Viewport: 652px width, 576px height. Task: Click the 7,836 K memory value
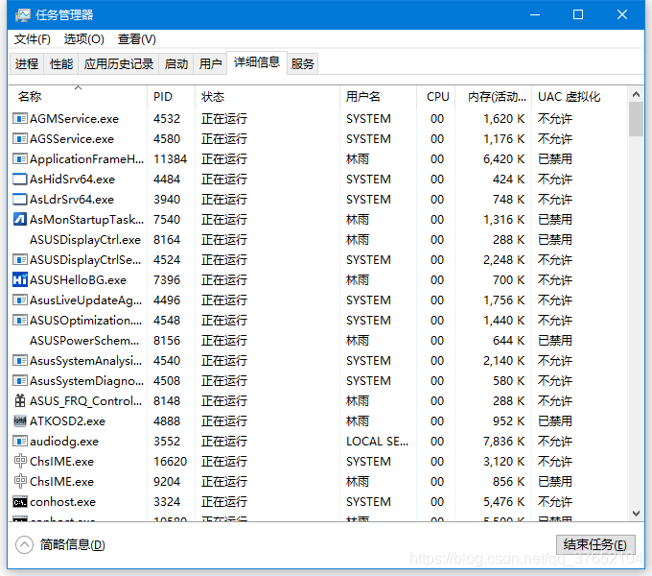click(x=503, y=442)
